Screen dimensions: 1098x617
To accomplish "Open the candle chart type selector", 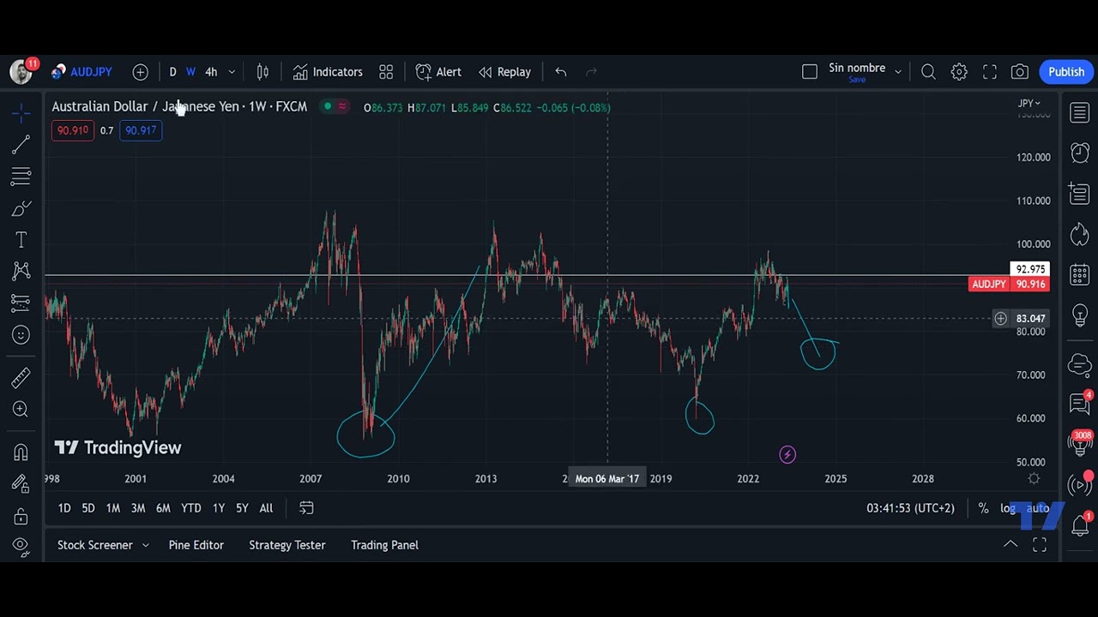I will click(262, 72).
